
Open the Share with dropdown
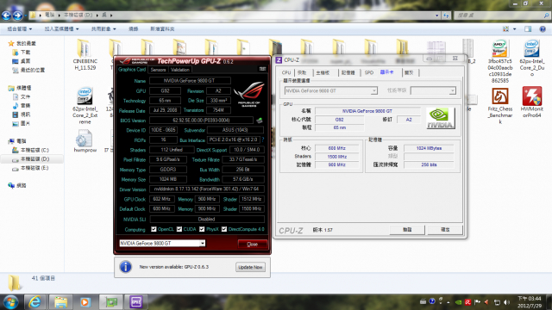pos(103,28)
